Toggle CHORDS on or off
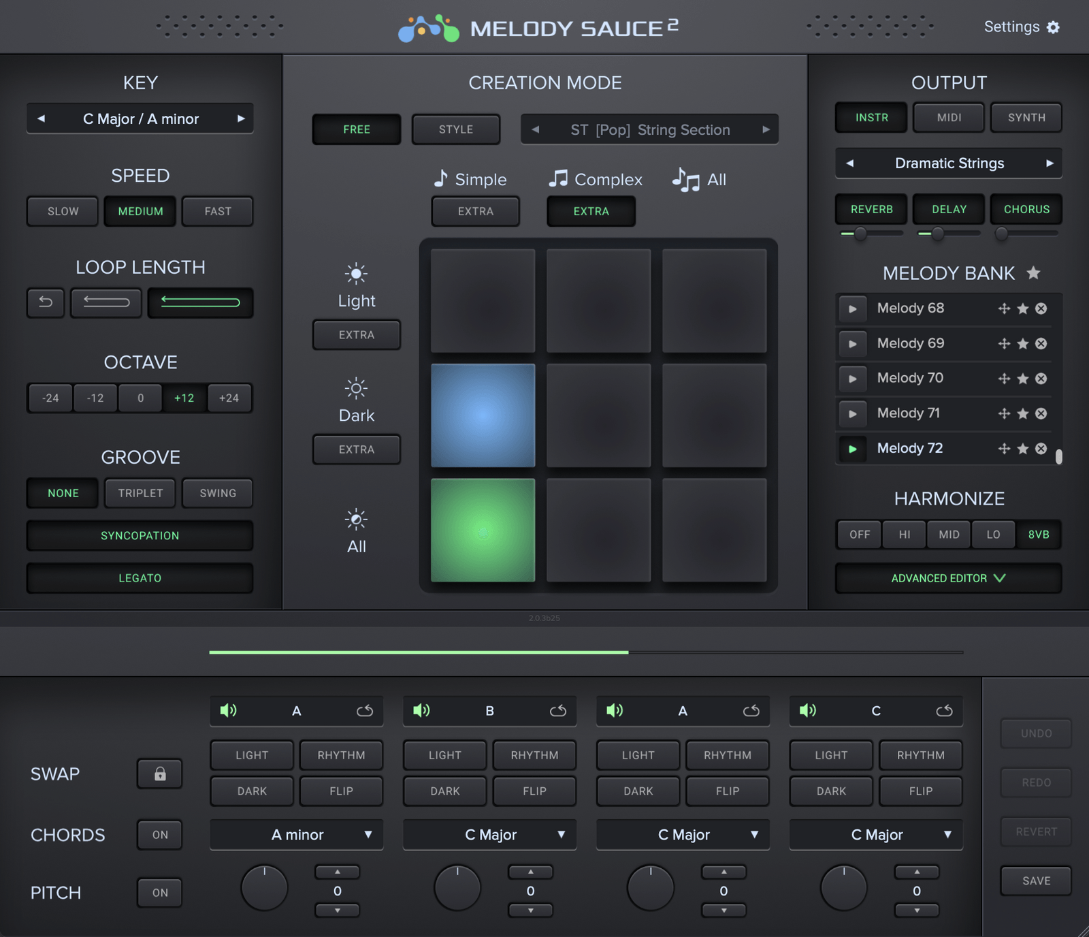Screen dimensions: 1089x937 159,834
